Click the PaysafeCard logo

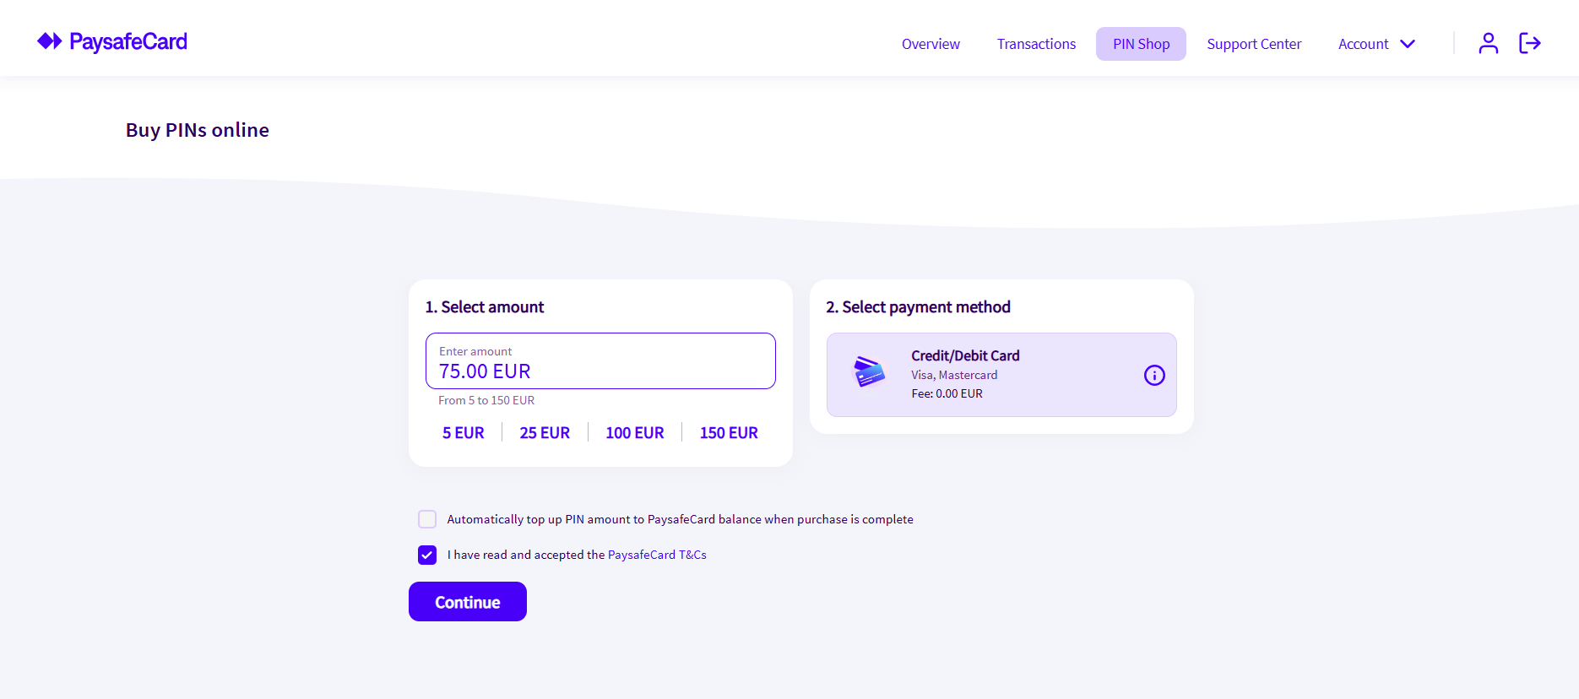pyautogui.click(x=112, y=41)
